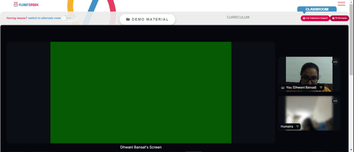
Task: Open options menu on Humaira's tile
Action: (335, 101)
